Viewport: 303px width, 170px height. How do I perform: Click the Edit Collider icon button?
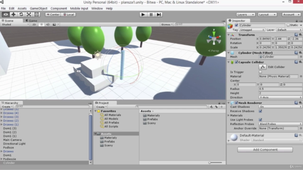click(262, 67)
